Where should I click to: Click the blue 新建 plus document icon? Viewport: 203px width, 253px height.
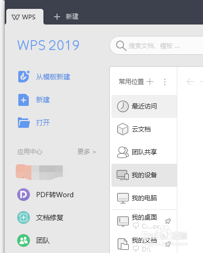coord(24,100)
